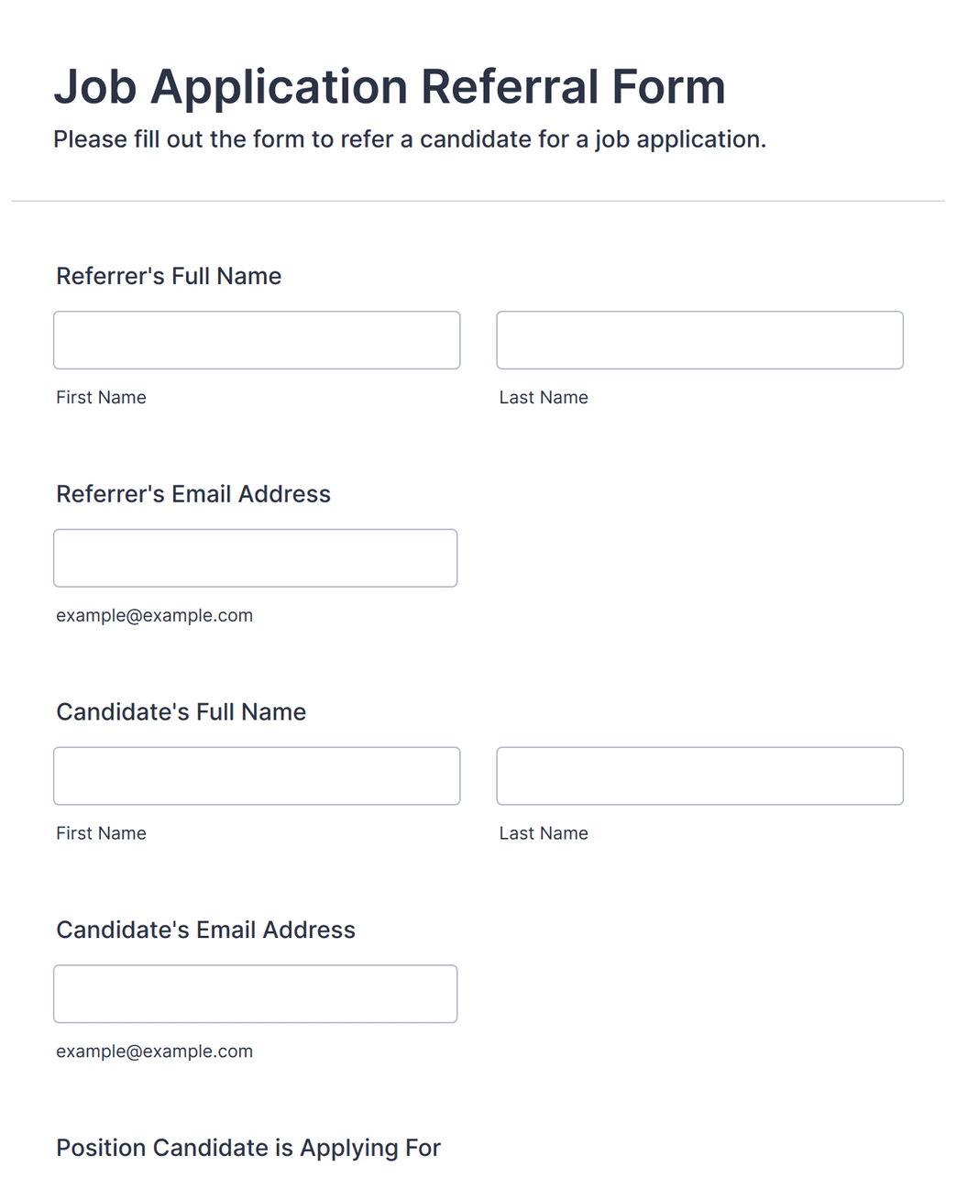This screenshot has width=957, height=1178.
Task: Click the "Position Candidate is Applying For" label
Action: coord(248,1148)
